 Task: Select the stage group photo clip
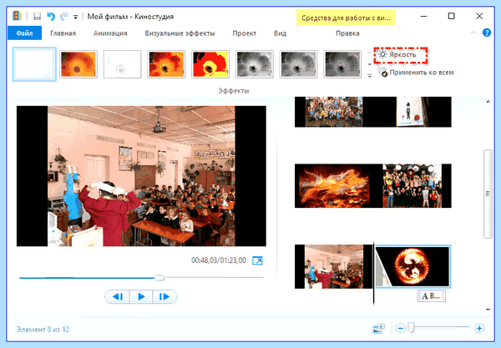(412, 186)
